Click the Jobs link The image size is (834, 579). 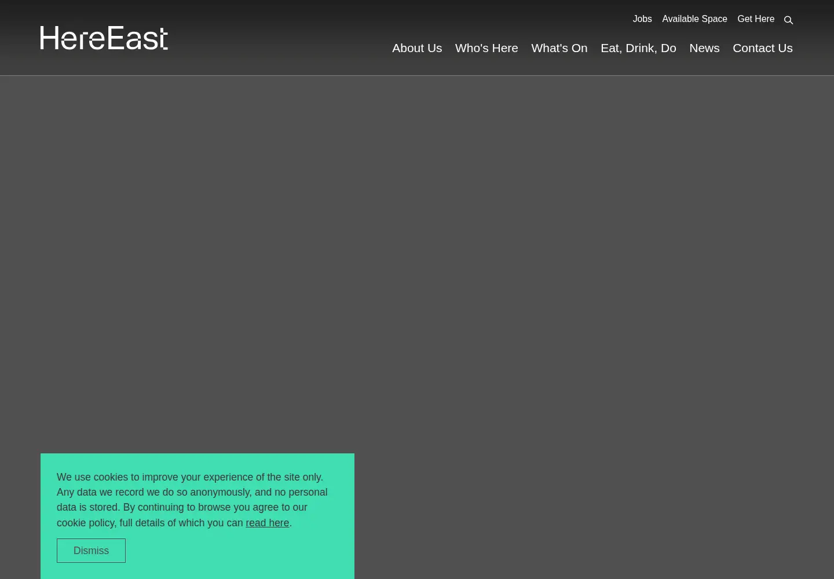[642, 19]
